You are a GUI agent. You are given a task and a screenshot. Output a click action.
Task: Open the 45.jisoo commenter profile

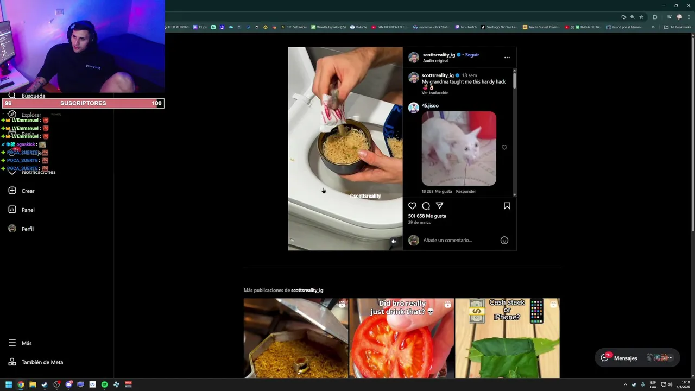[430, 105]
